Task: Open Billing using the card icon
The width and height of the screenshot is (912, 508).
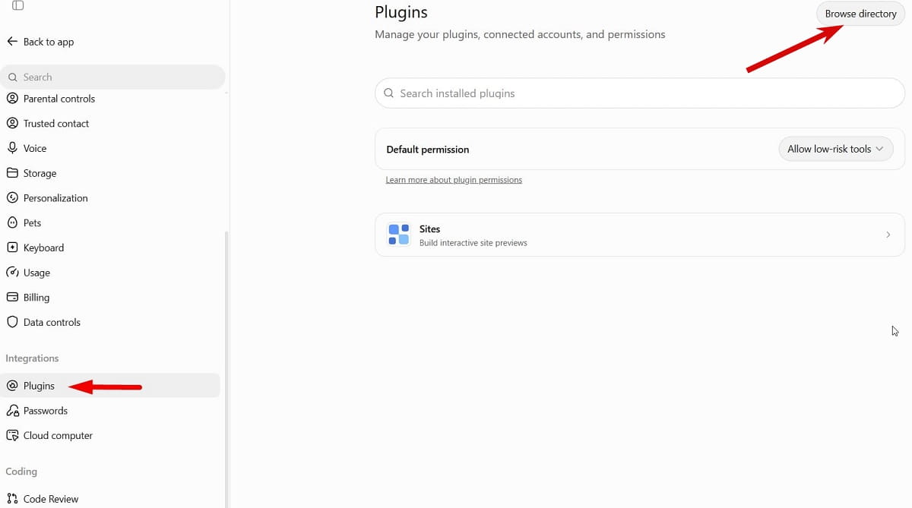Action: 12,298
